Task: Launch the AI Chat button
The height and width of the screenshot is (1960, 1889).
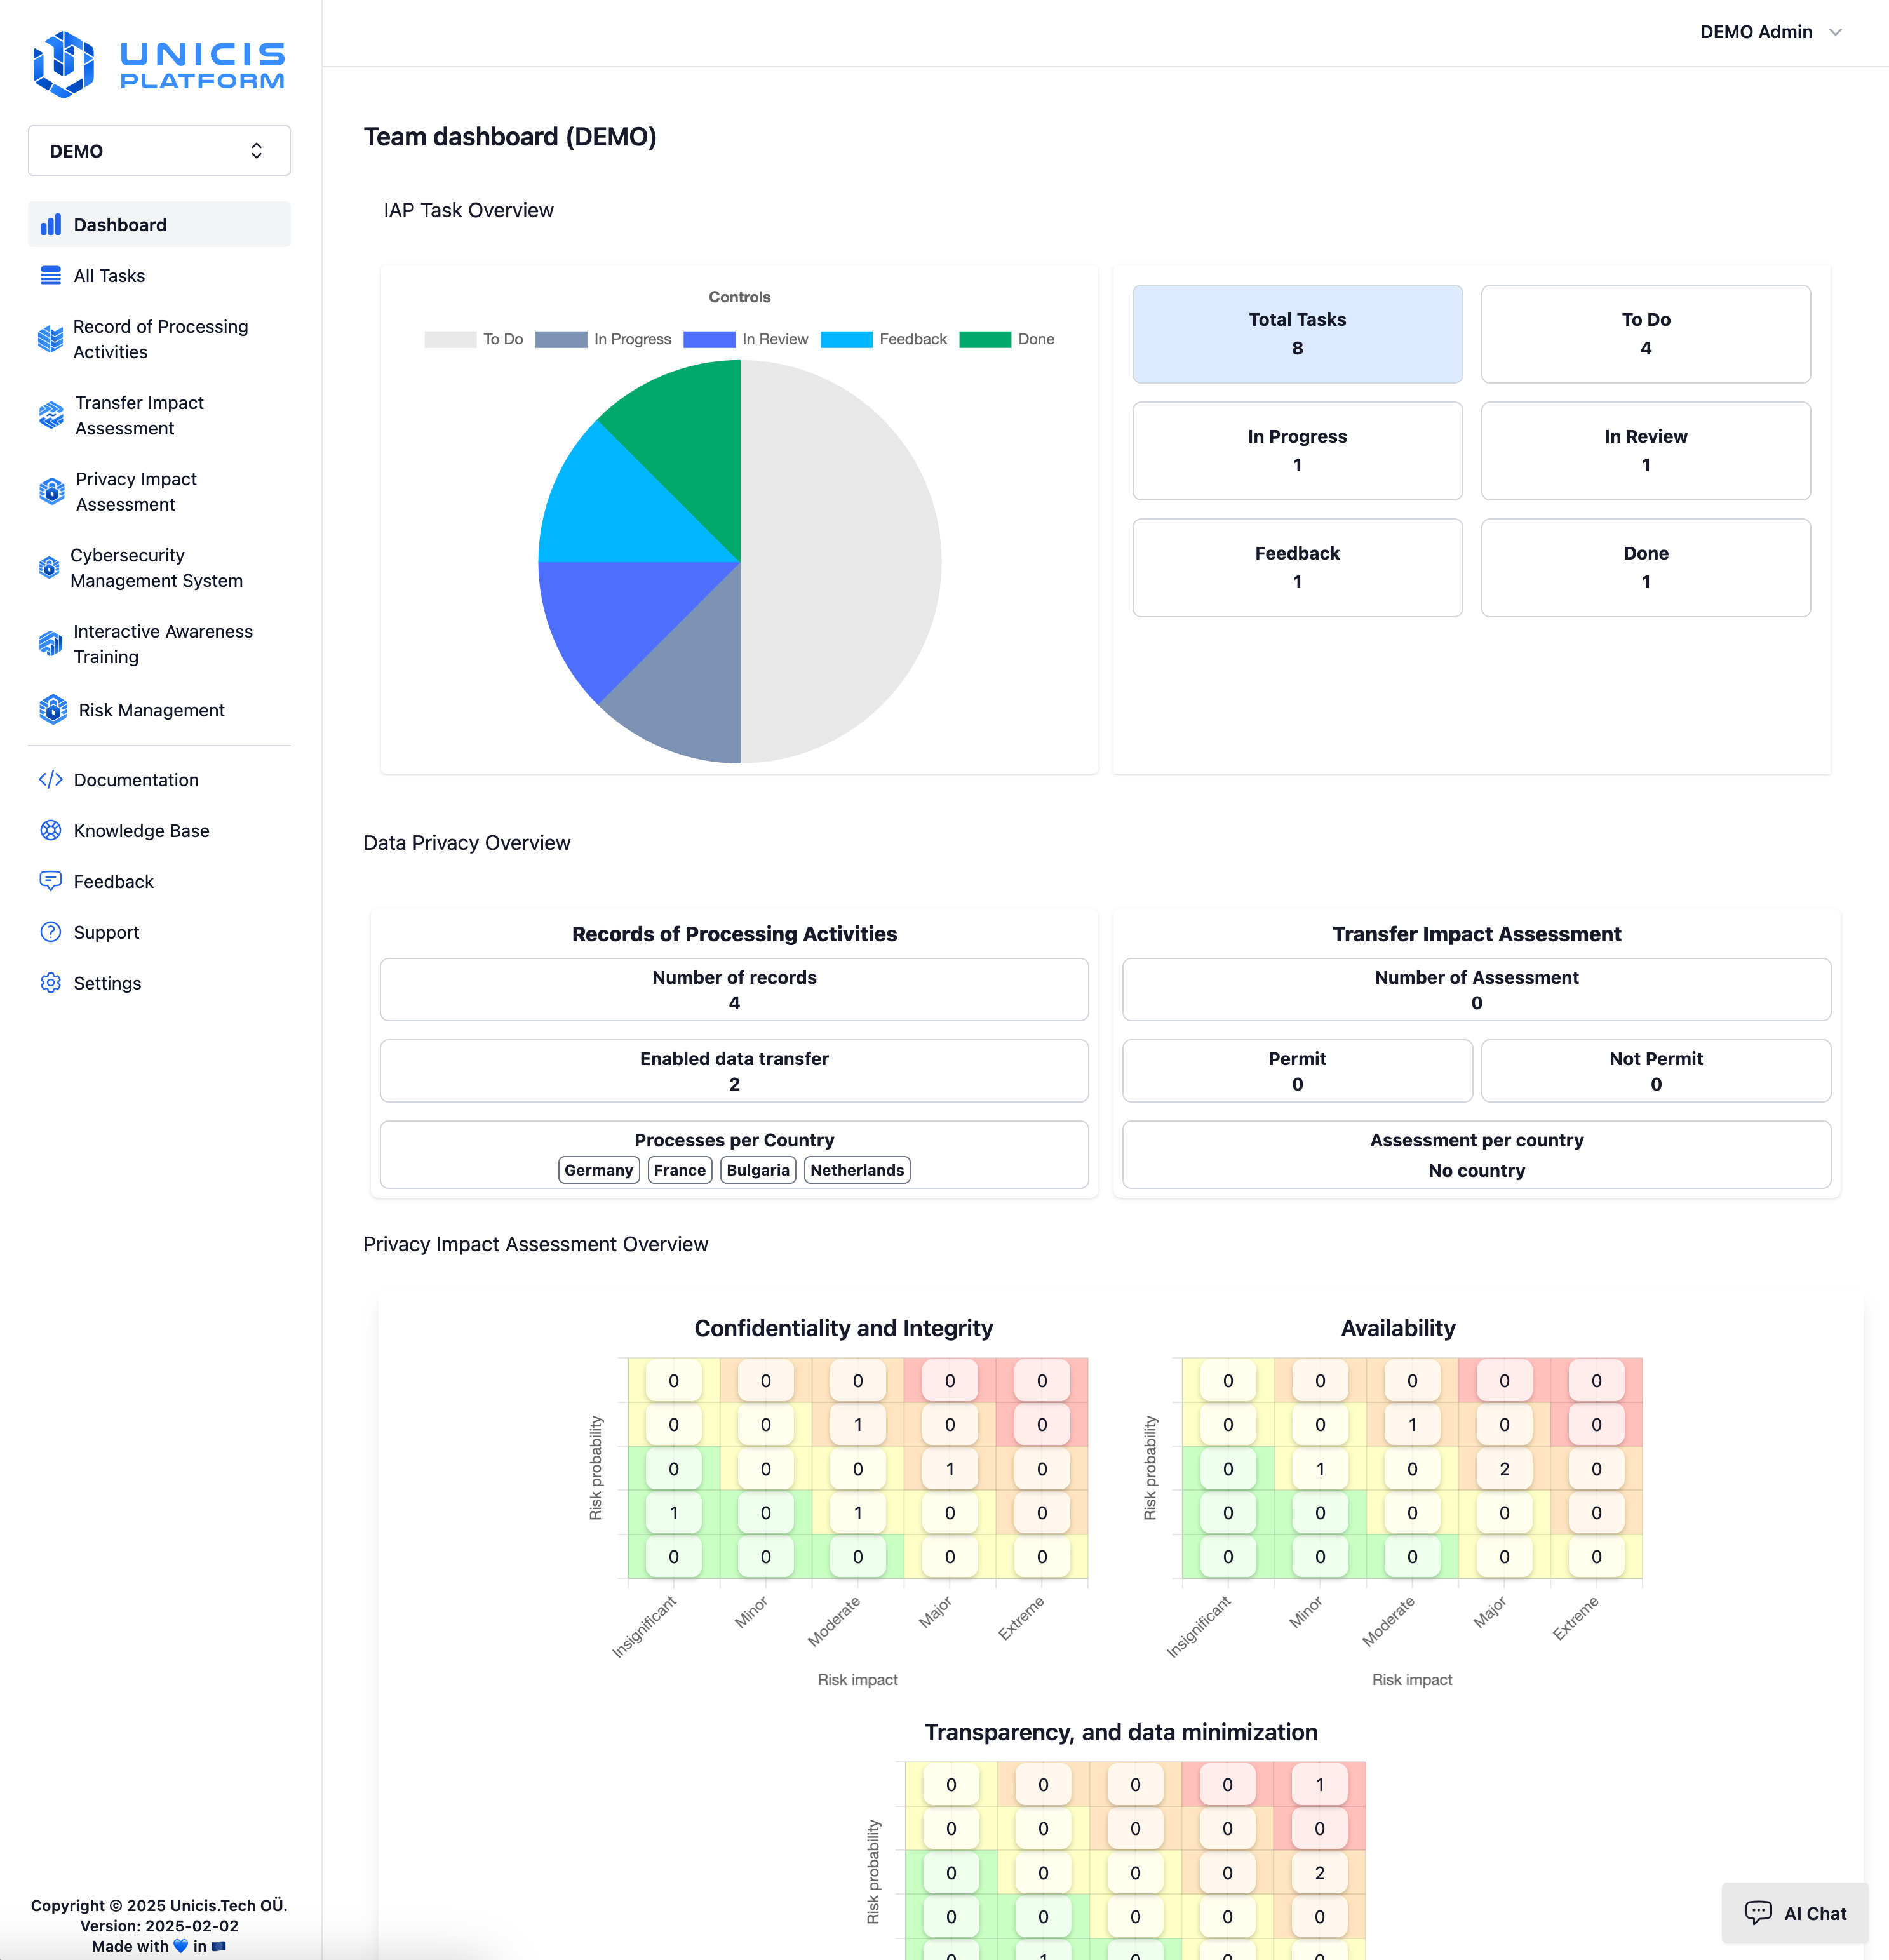Action: point(1795,1913)
